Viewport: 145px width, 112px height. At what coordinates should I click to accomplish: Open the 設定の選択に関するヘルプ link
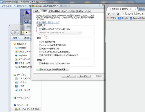[48, 22]
